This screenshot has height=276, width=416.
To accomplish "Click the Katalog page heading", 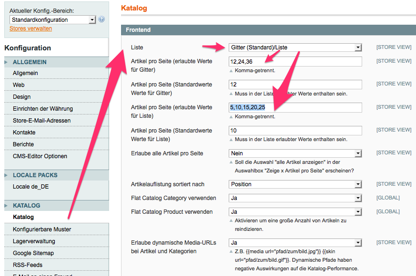I will click(134, 8).
